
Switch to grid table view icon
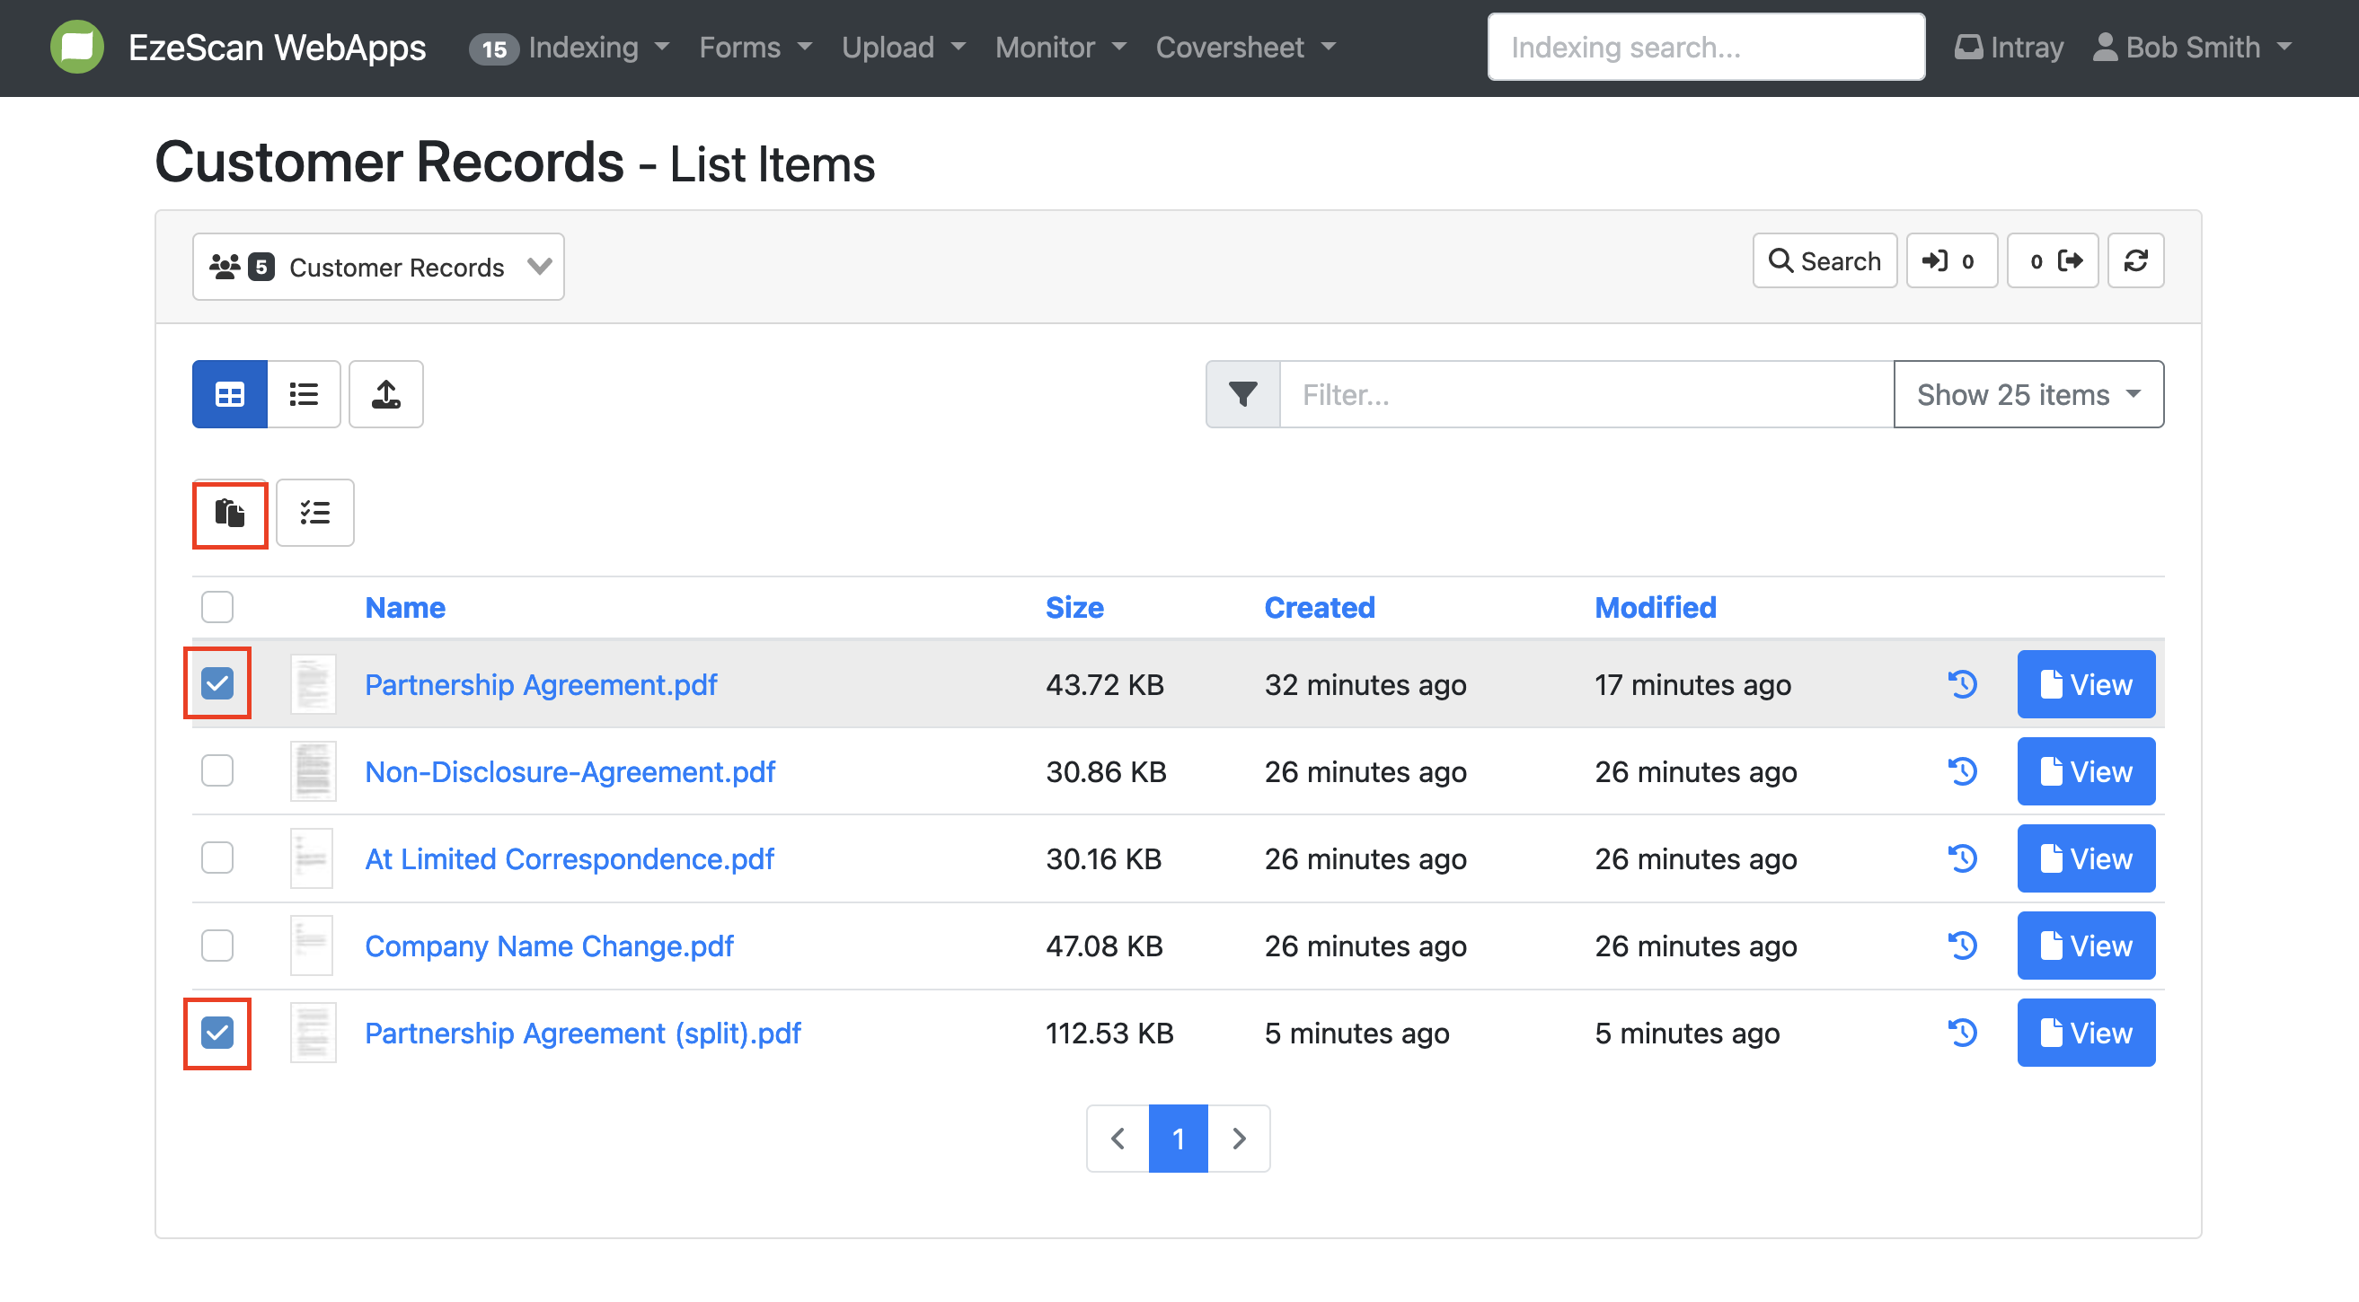click(x=229, y=393)
